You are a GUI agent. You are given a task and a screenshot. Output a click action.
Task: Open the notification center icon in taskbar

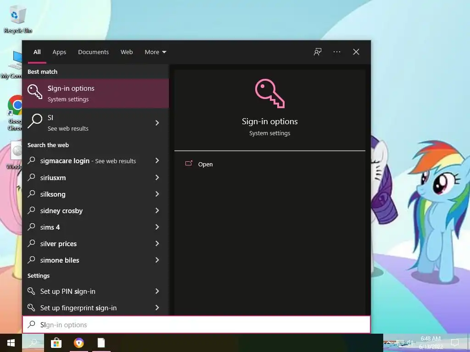(455, 343)
